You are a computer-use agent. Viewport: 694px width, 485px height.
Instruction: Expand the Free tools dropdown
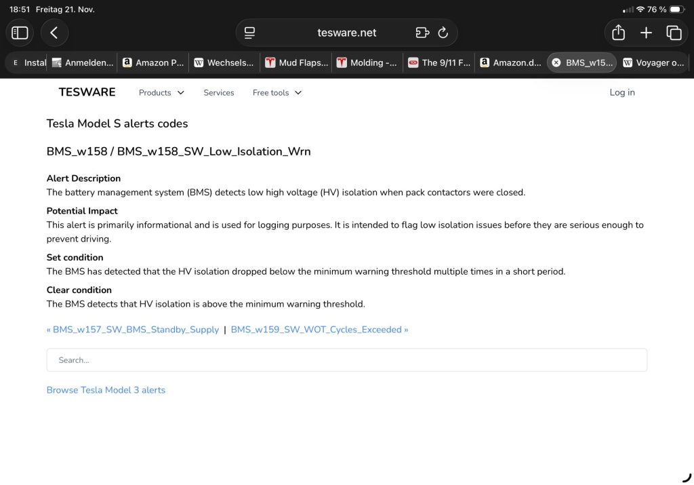tap(277, 93)
